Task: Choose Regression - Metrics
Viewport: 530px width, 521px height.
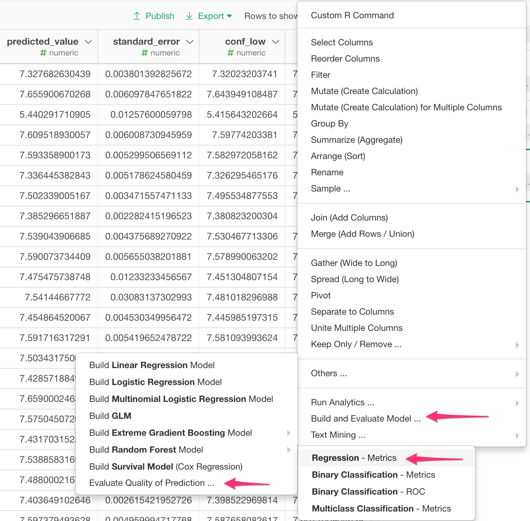Action: click(354, 458)
